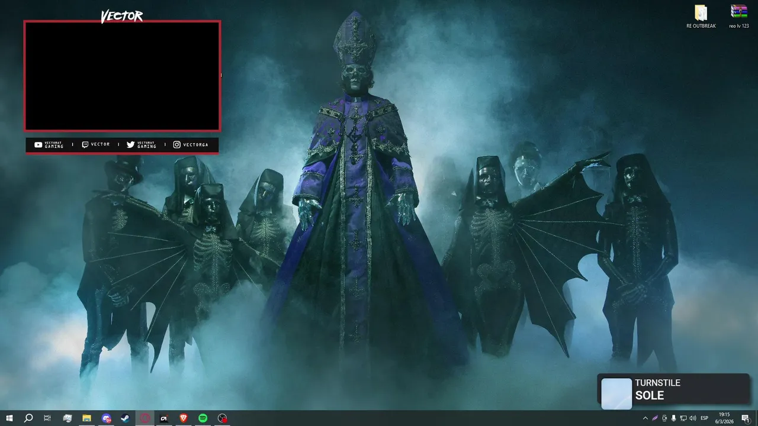Viewport: 758px width, 426px height.
Task: Click the Twitch VECTOR label
Action: [96, 145]
